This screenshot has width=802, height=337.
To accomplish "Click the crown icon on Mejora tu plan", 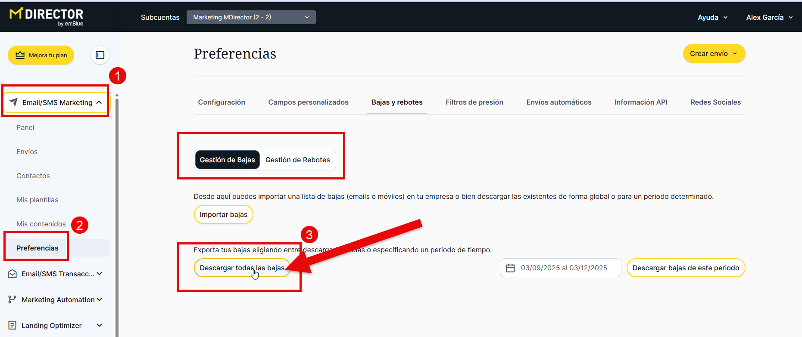I will pos(20,55).
